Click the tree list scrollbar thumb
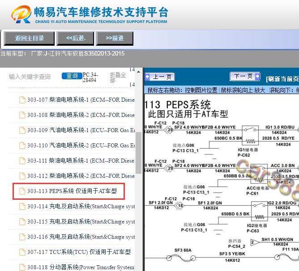 point(138,153)
